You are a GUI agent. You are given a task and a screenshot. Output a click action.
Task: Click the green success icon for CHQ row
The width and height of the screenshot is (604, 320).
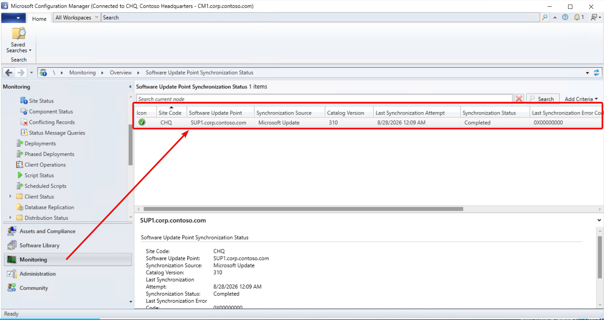click(x=142, y=122)
